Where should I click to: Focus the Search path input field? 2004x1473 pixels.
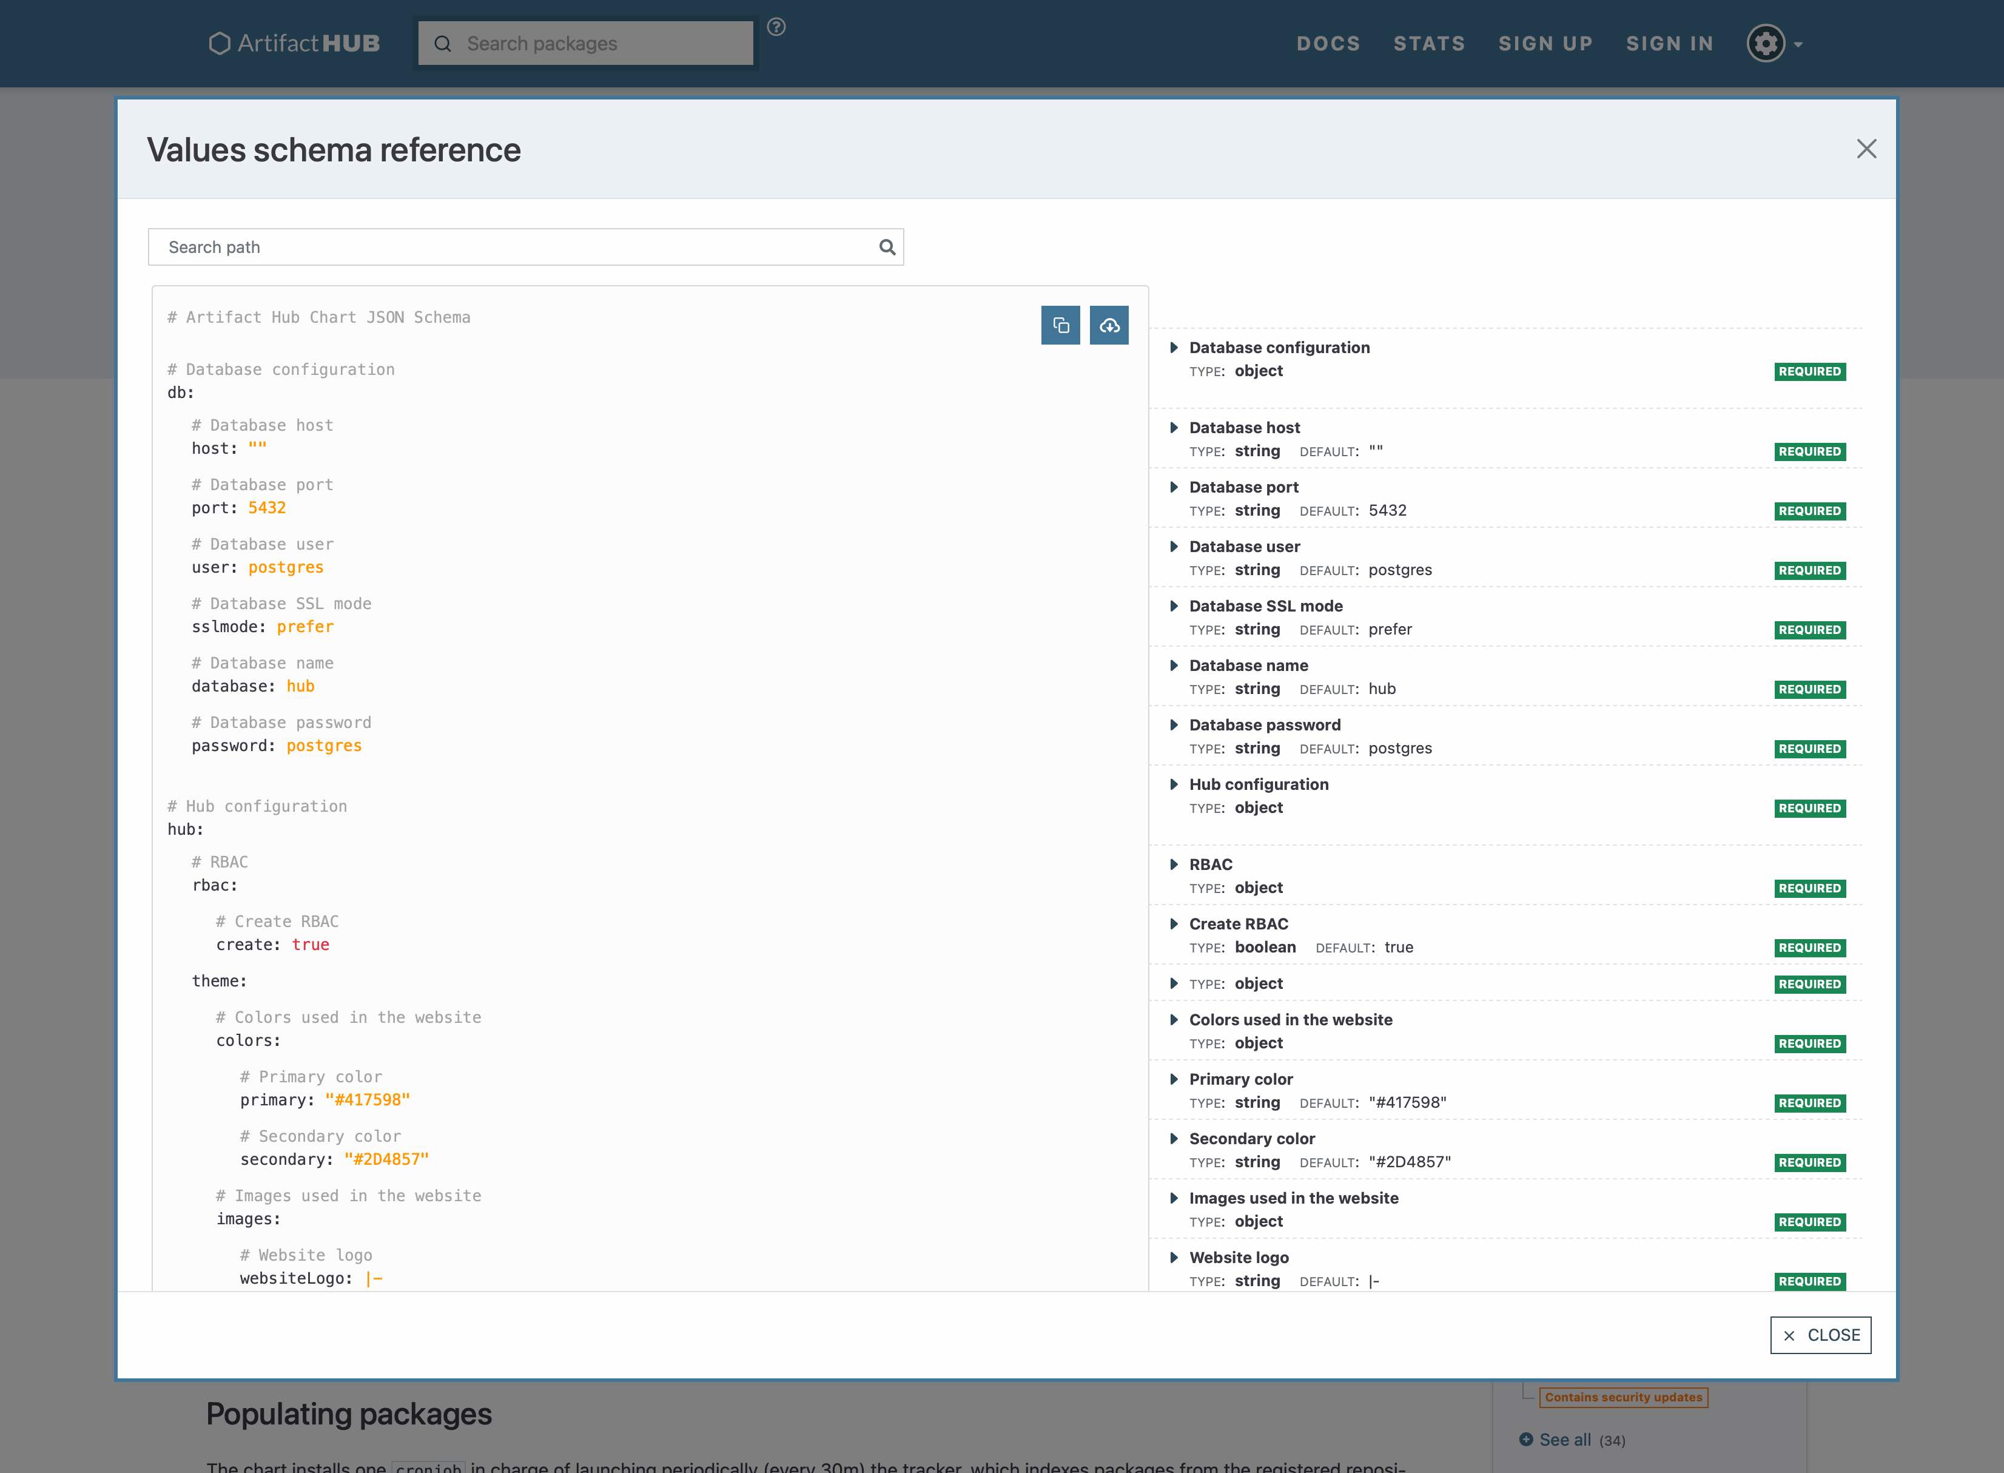[x=513, y=247]
